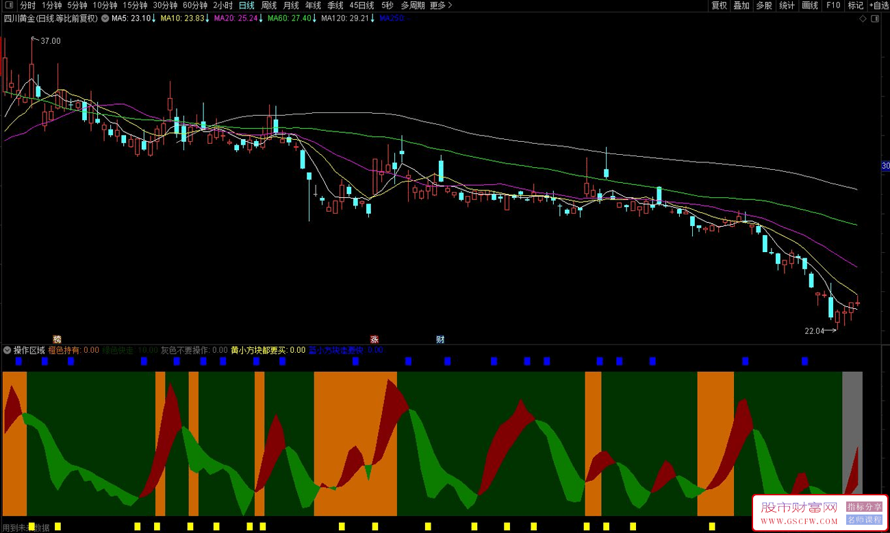The width and height of the screenshot is (890, 533).
Task: Open the 统计 statistics button
Action: [787, 5]
